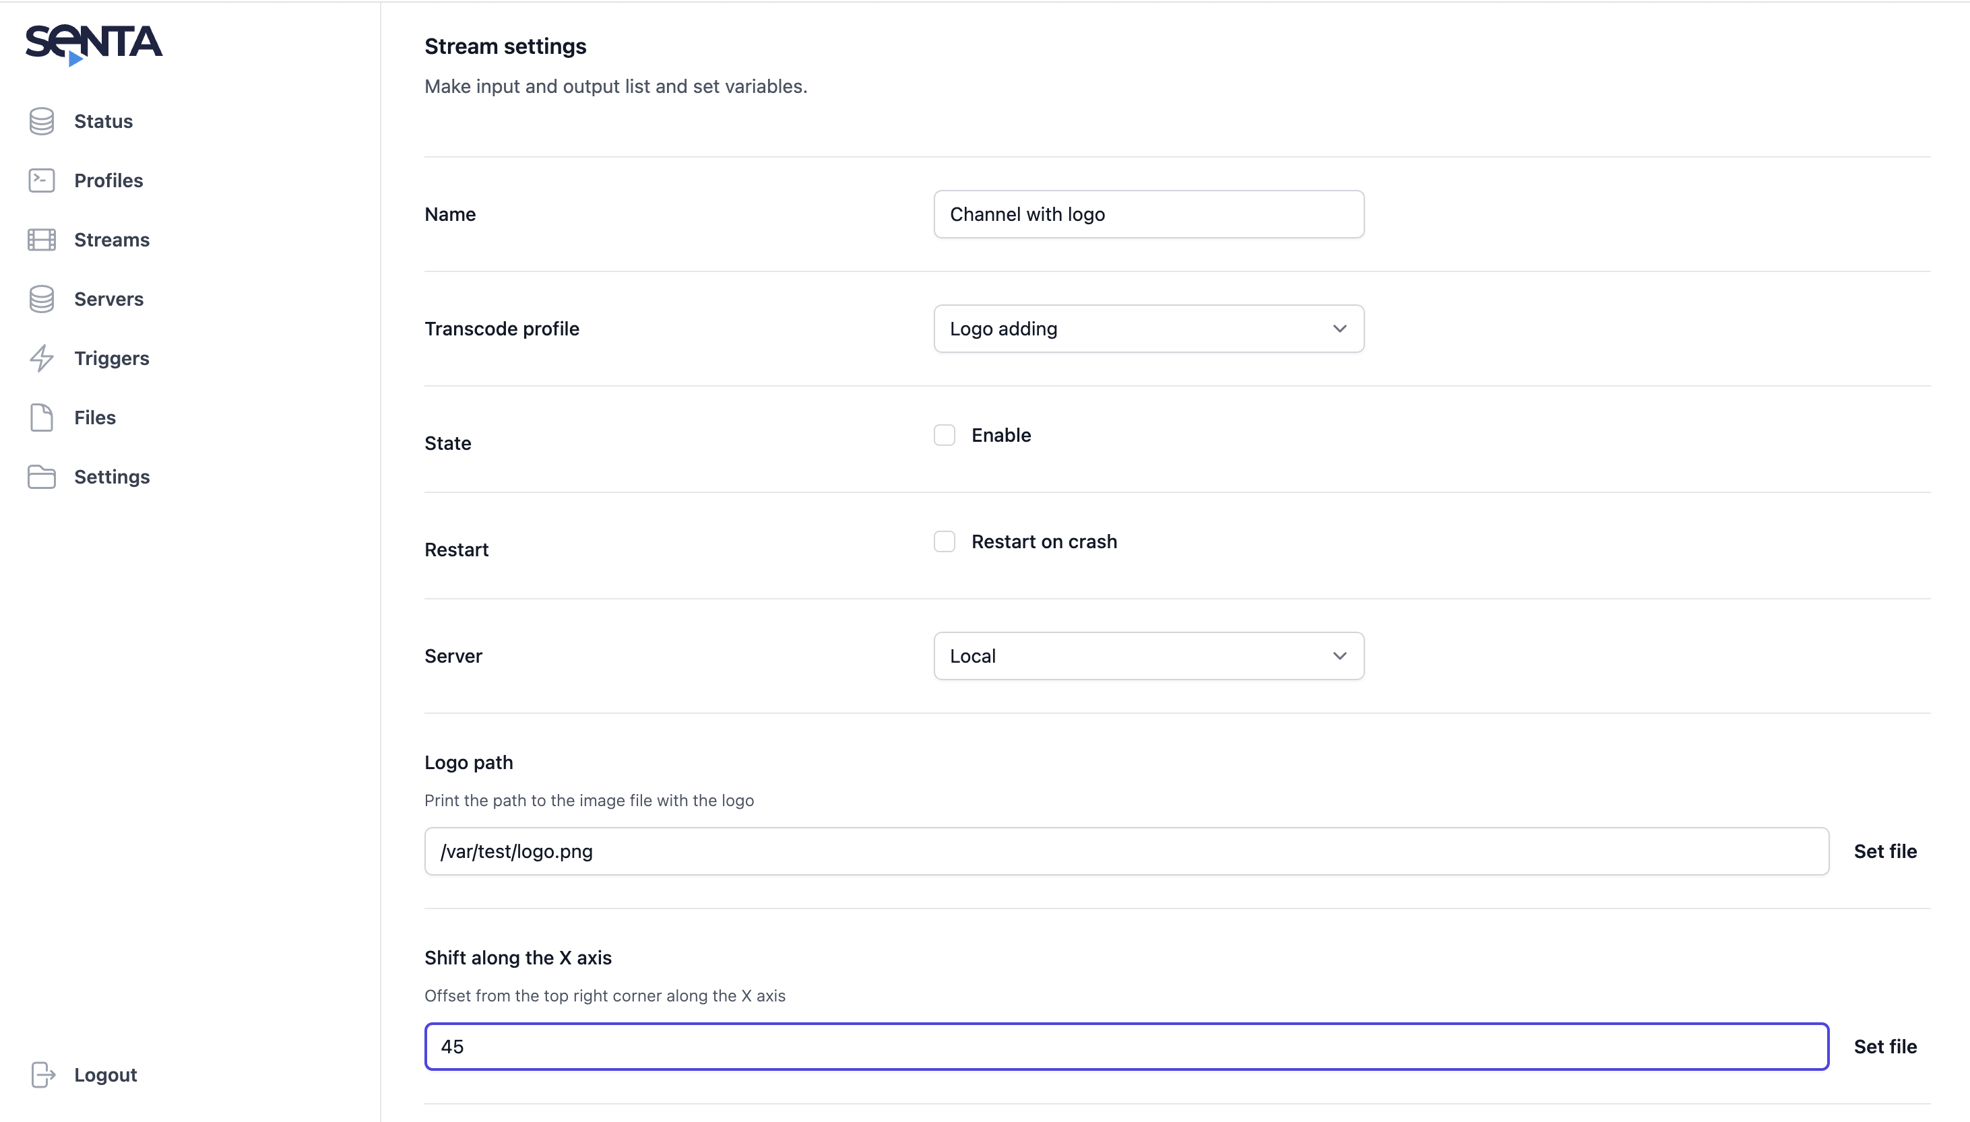
Task: Click the Servers stack icon
Action: 42,299
